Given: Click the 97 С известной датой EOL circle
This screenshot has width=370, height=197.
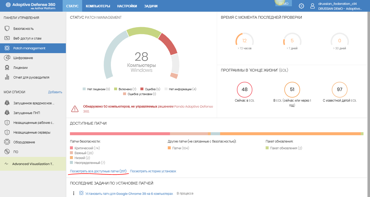Looking at the screenshot, I should (x=340, y=89).
